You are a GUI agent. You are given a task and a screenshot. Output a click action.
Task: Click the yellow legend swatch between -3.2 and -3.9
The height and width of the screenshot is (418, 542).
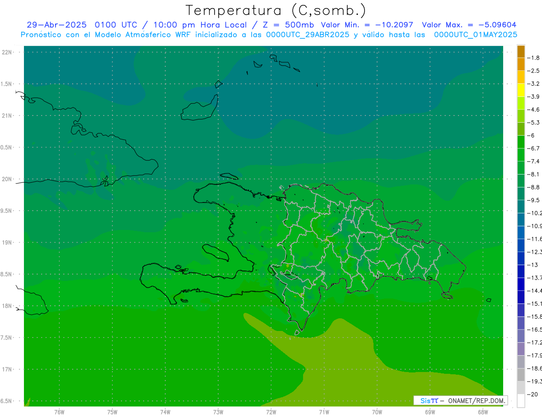[x=521, y=90]
